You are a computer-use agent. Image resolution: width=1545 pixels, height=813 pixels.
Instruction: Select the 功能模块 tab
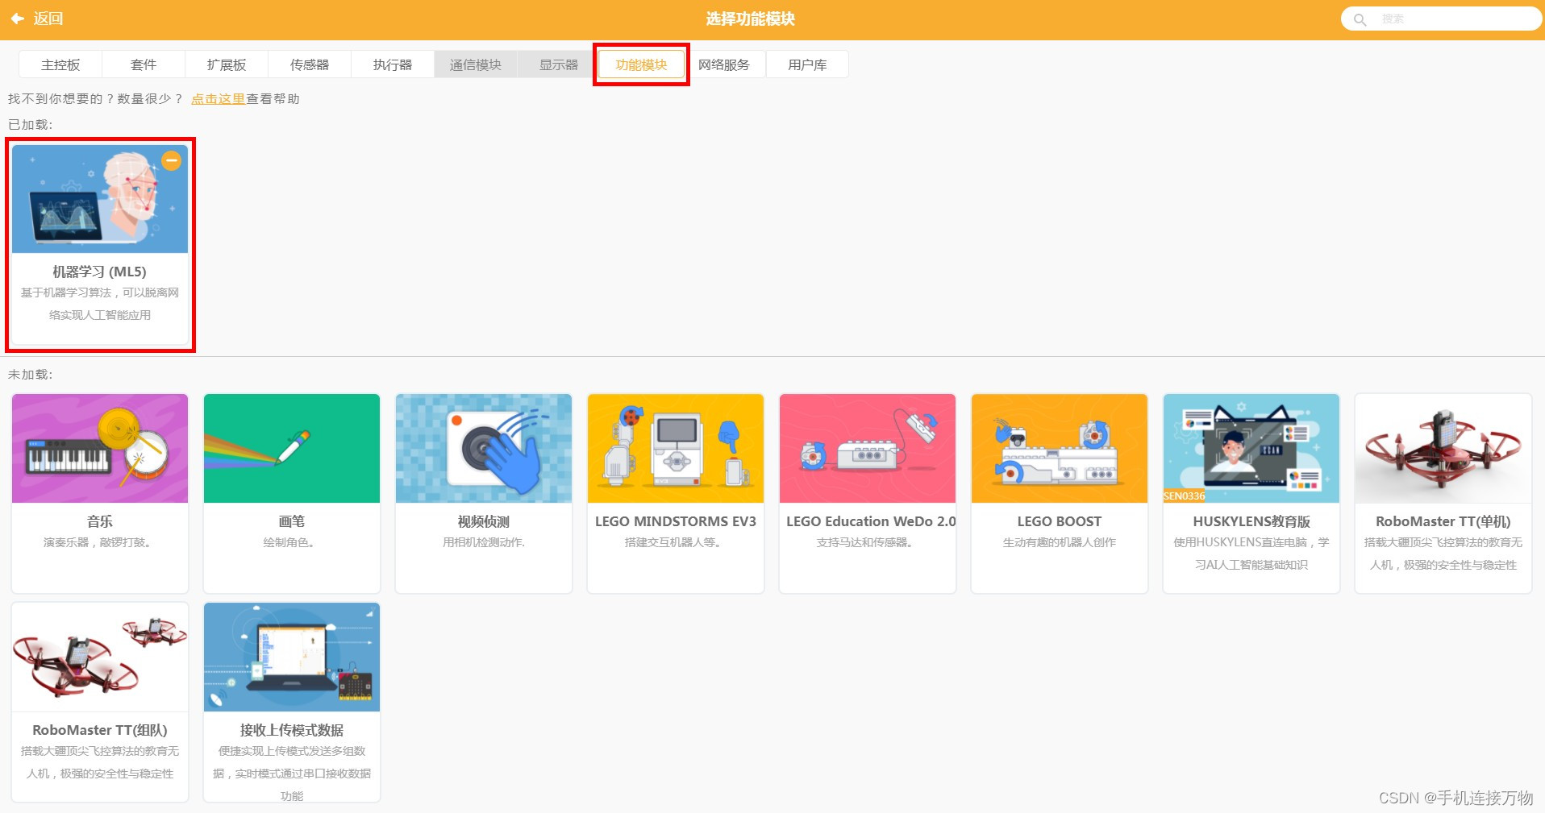[x=641, y=64]
